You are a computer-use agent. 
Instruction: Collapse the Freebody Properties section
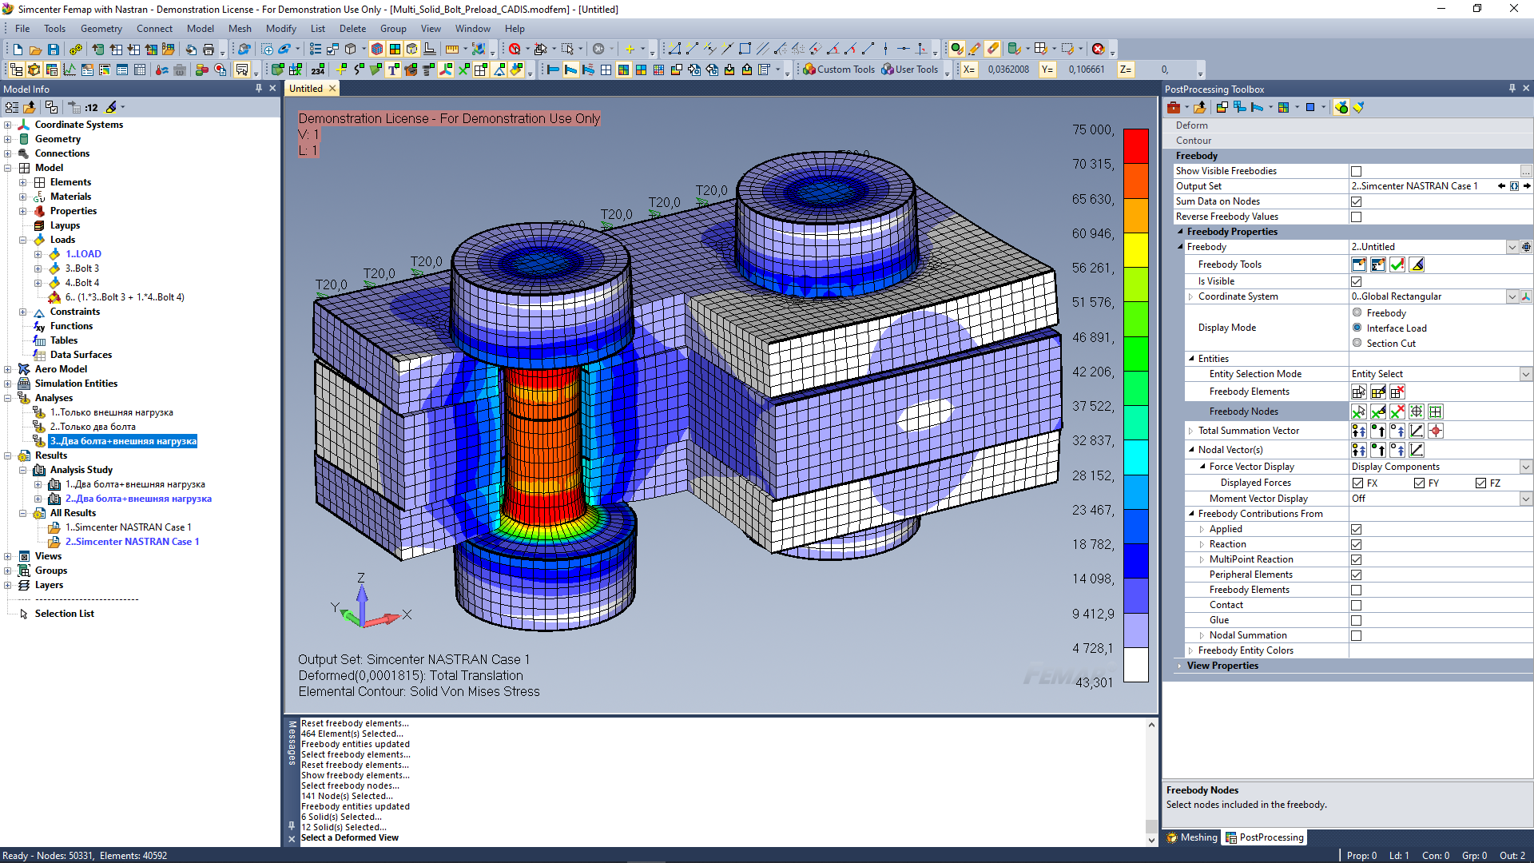(x=1180, y=231)
